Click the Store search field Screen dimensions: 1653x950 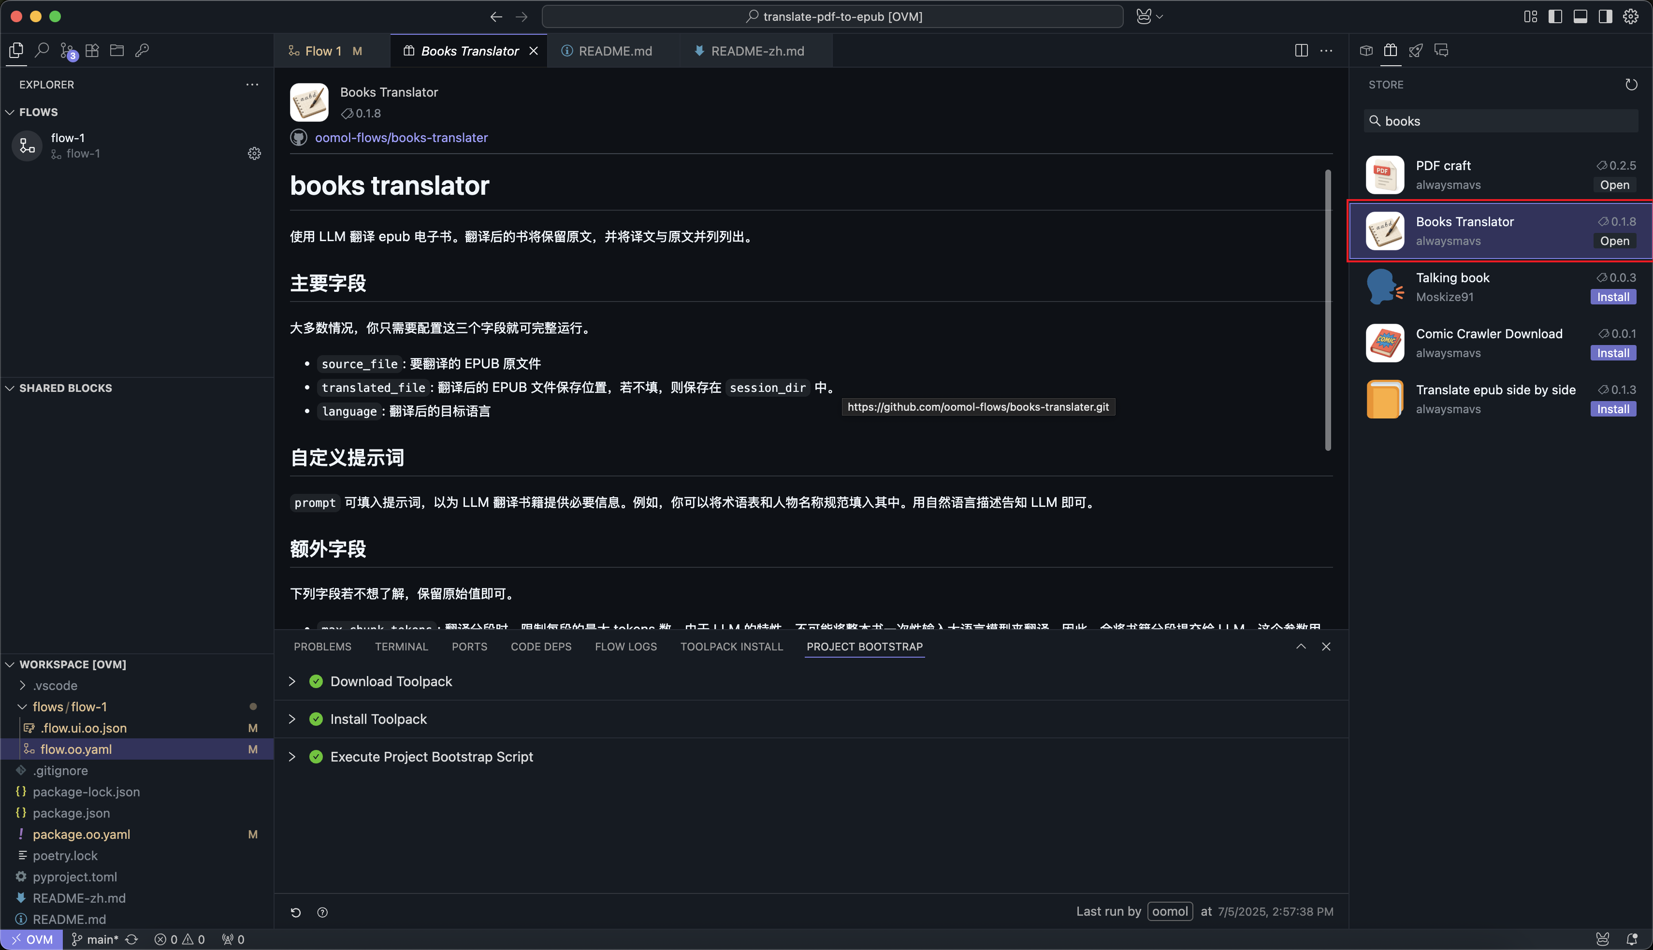(1501, 121)
